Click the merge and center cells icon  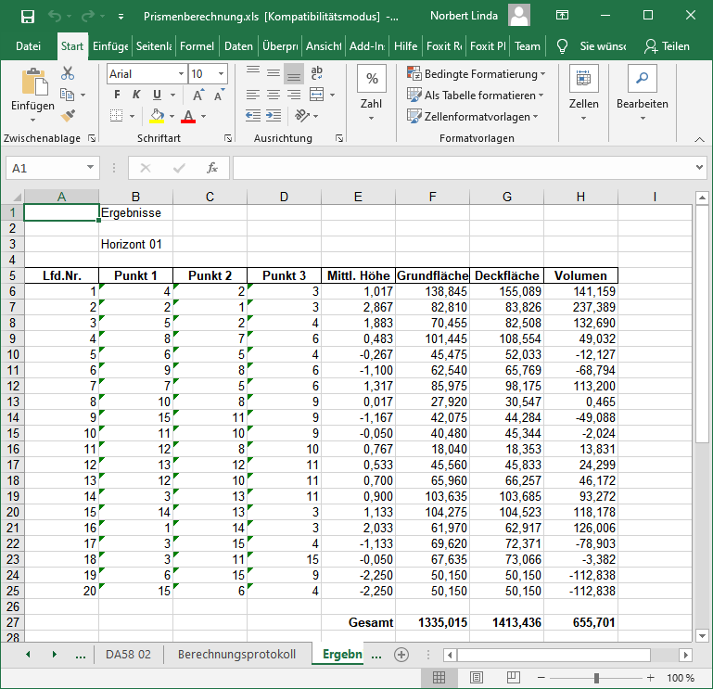315,95
